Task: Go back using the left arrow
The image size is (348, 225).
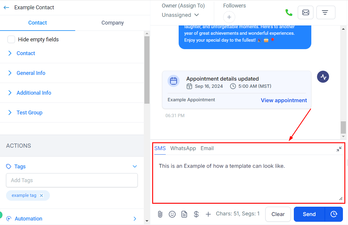Action: tap(6, 7)
